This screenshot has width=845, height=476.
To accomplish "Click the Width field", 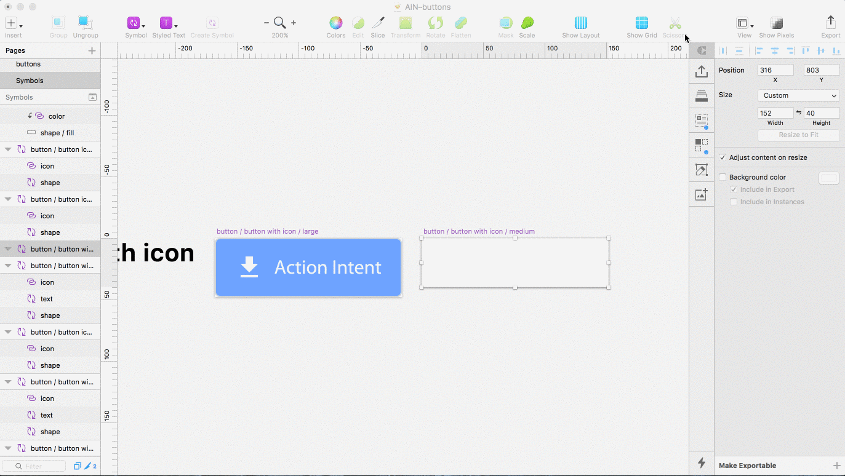I will pos(775,113).
